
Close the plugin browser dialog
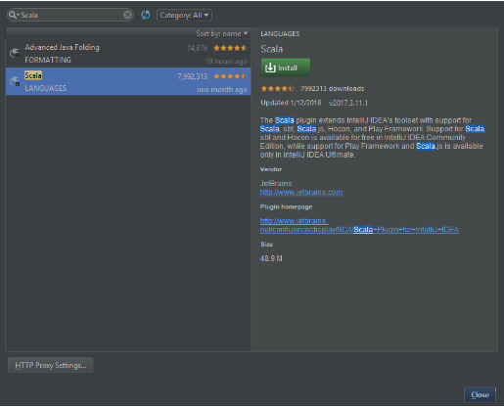480,395
